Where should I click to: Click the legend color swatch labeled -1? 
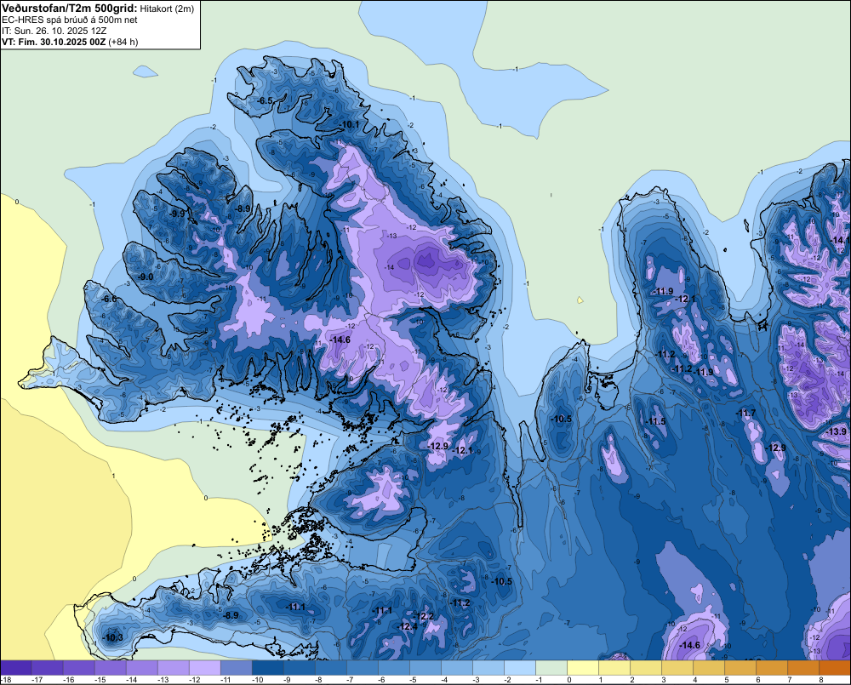(x=551, y=668)
